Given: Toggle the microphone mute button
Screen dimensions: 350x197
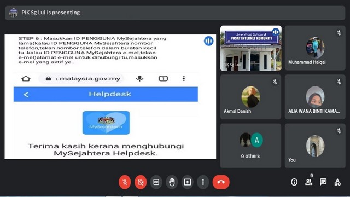Looking at the screenshot, I should 125,182.
